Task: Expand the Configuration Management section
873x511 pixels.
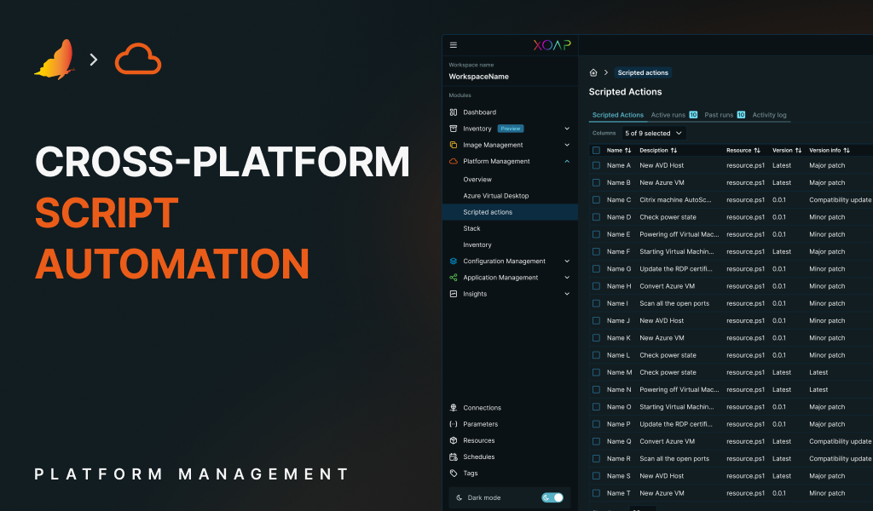Action: [x=567, y=261]
